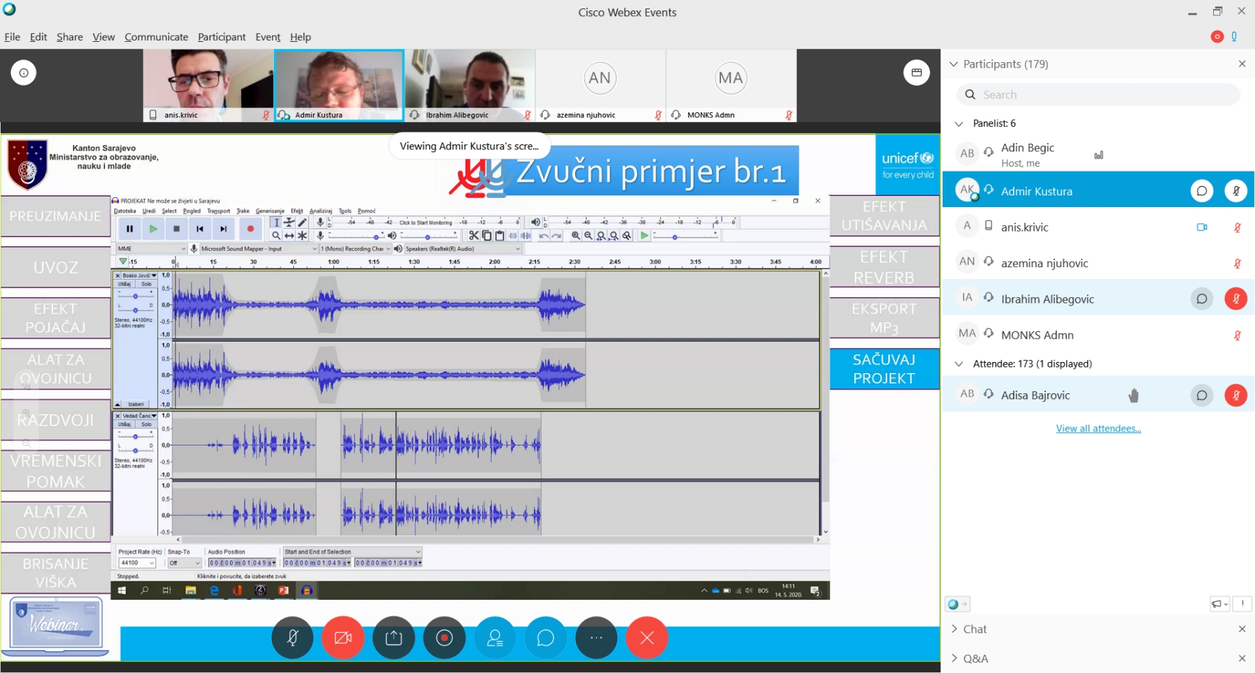Open the Communicate menu

tap(156, 37)
